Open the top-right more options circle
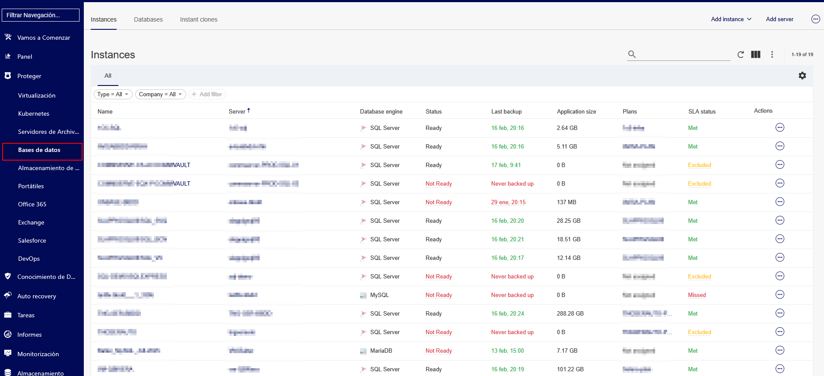 [816, 19]
